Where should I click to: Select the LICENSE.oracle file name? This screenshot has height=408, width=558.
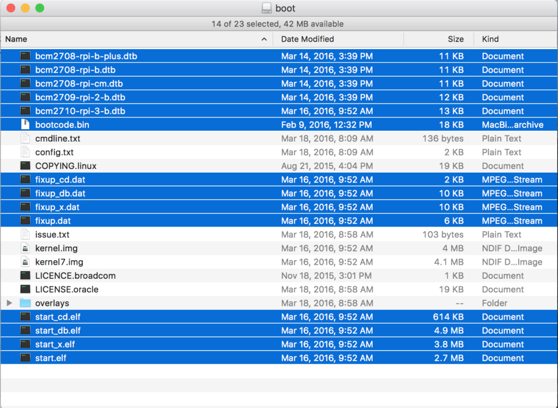[67, 289]
